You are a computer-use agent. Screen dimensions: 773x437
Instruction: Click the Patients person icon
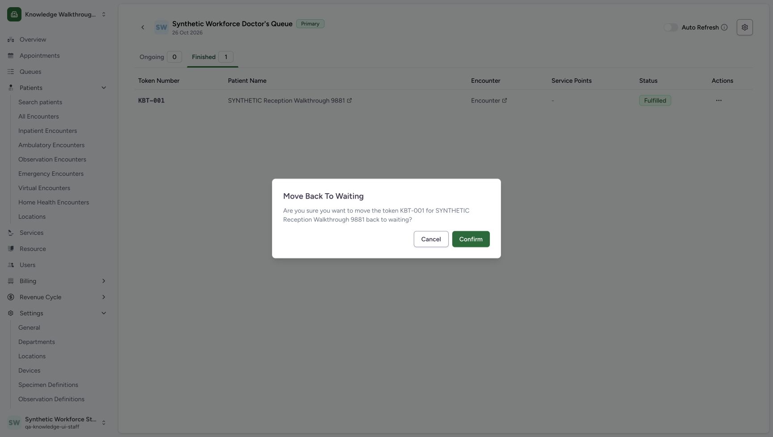11,88
